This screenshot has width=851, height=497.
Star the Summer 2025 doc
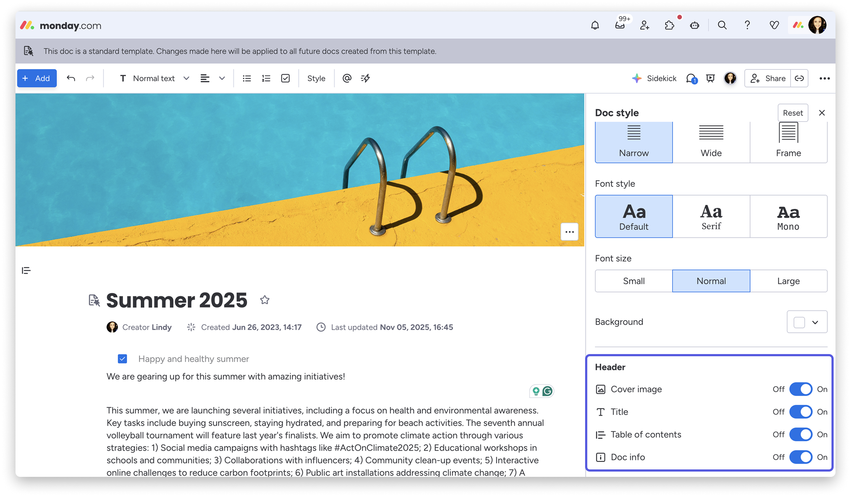pos(265,300)
